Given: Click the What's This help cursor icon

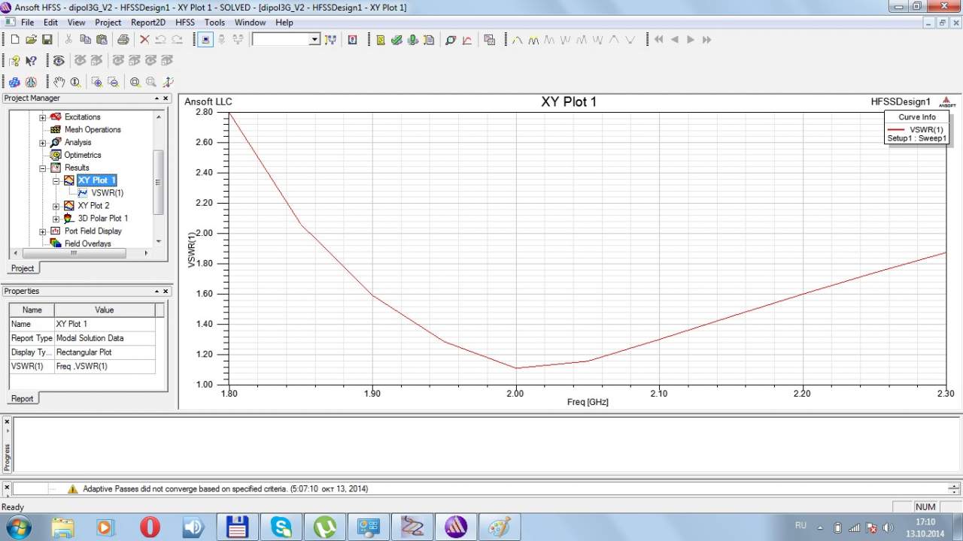Looking at the screenshot, I should [x=31, y=61].
